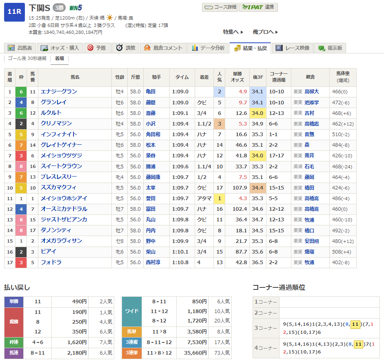The width and height of the screenshot is (384, 362).
Task: Open jockey 藤懸 profile link
Action: pyautogui.click(x=151, y=102)
